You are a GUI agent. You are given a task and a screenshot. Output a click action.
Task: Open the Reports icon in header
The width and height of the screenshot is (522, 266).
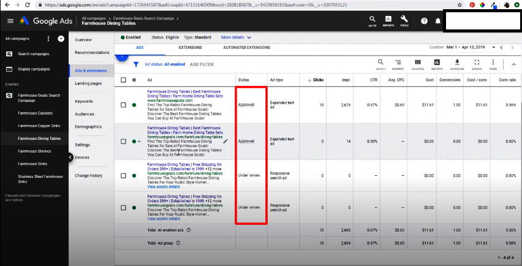pos(388,21)
